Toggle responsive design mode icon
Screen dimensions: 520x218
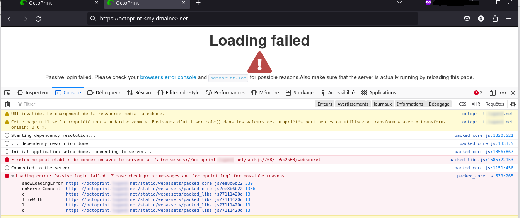[x=493, y=93]
